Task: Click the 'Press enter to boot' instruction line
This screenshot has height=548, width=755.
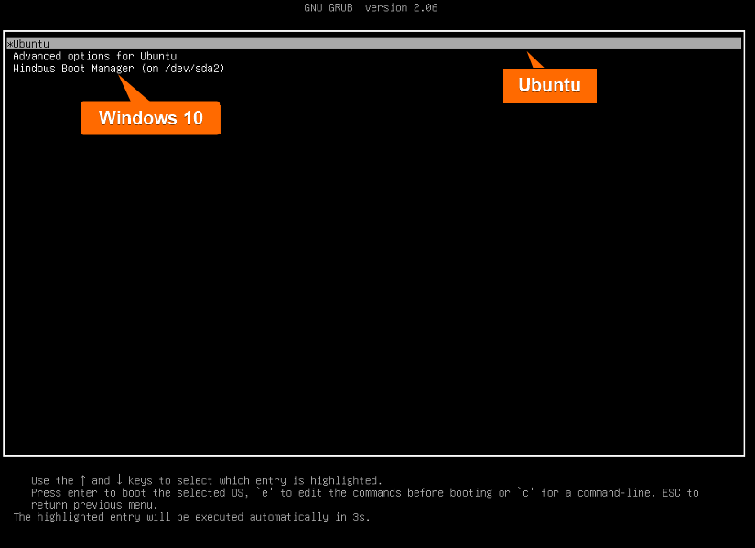Action: [x=364, y=492]
